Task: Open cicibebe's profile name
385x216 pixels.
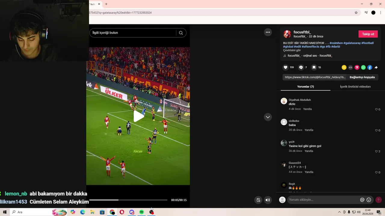Action: tap(294, 121)
